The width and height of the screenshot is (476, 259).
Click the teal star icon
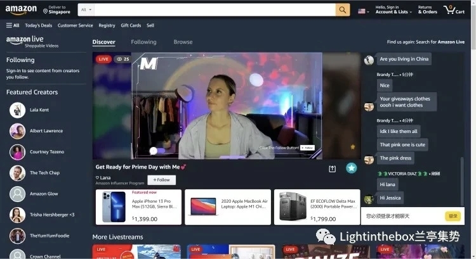351,168
